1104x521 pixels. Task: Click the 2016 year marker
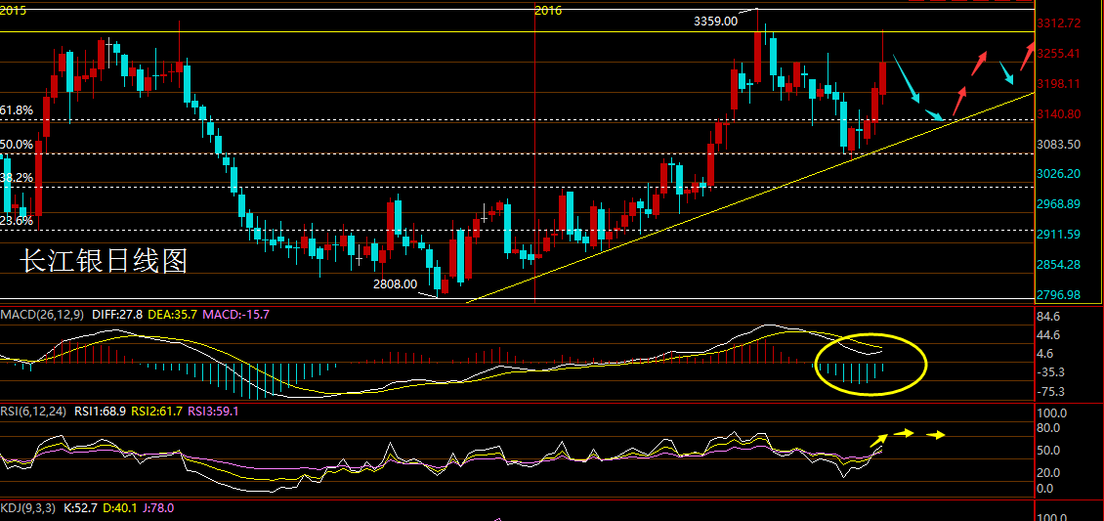pyautogui.click(x=548, y=10)
